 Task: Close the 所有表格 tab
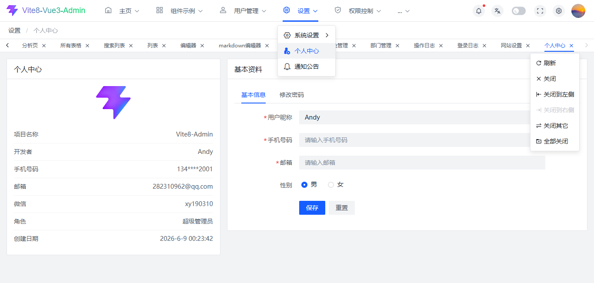(x=87, y=46)
